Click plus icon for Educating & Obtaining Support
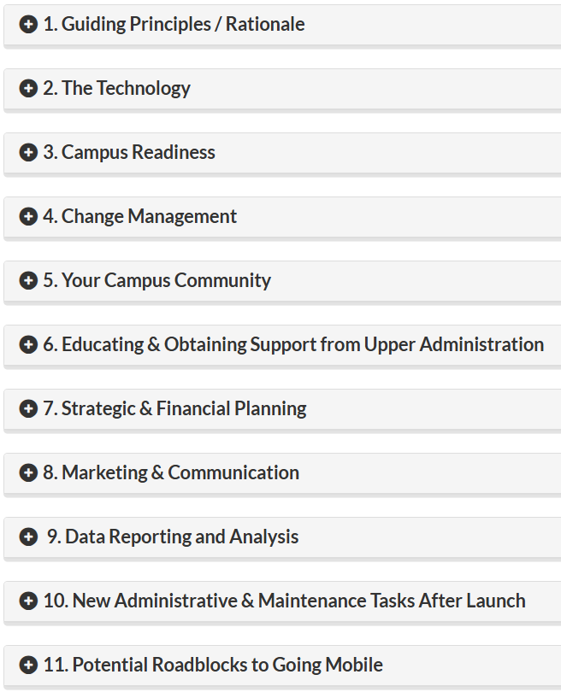Screen dimensions: 561x692 click(x=28, y=344)
